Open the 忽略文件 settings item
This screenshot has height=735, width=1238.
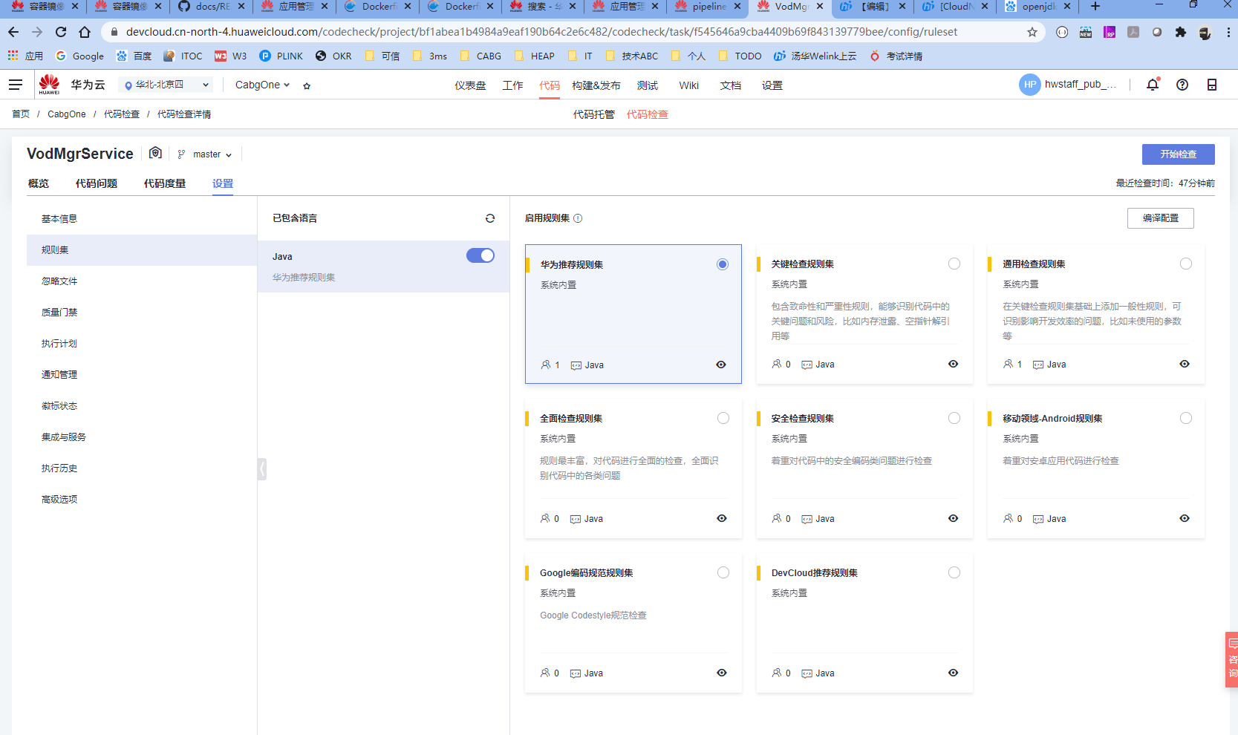pos(142,281)
